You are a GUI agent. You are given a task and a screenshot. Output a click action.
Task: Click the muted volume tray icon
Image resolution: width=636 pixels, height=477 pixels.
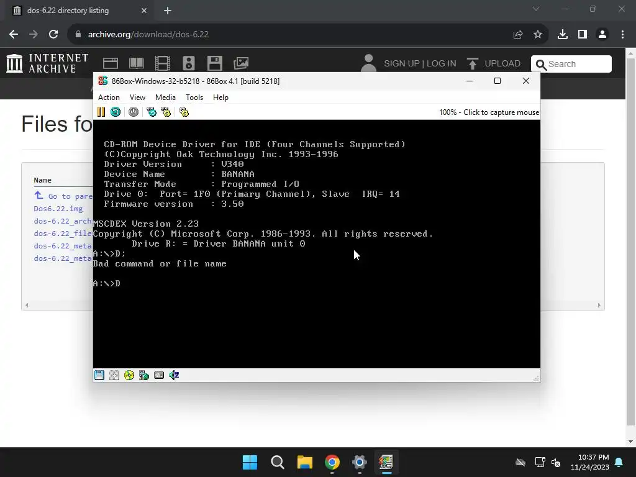556,462
